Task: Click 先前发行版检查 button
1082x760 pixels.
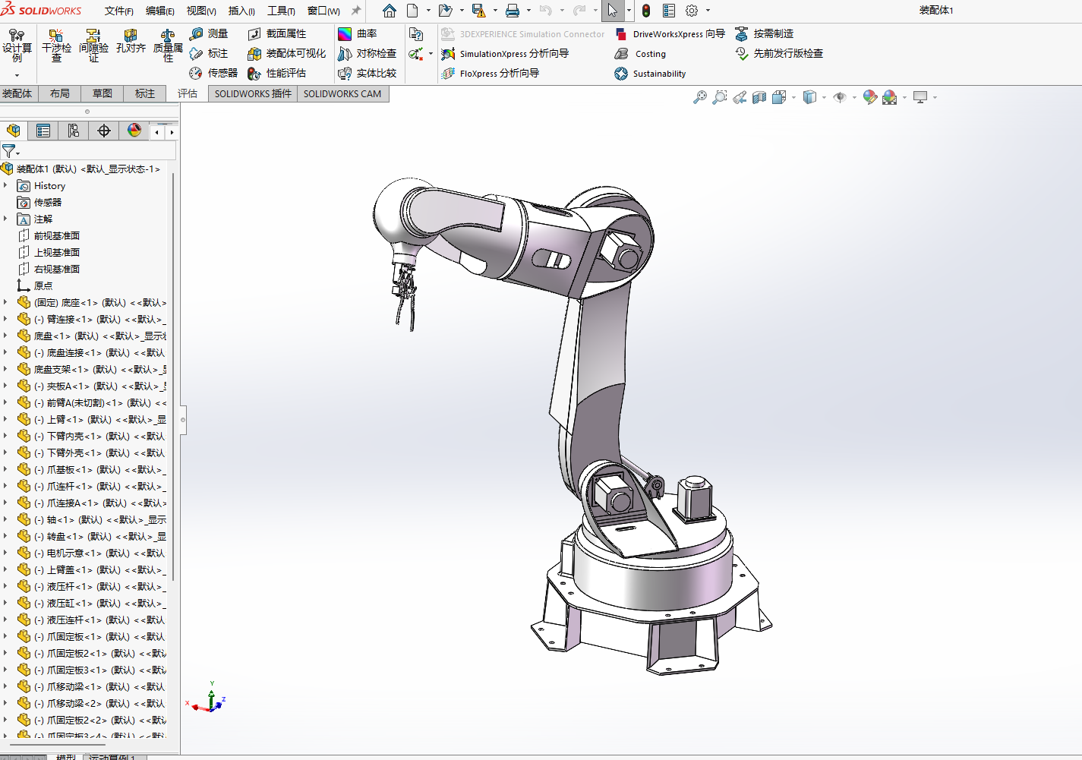Action: (779, 53)
